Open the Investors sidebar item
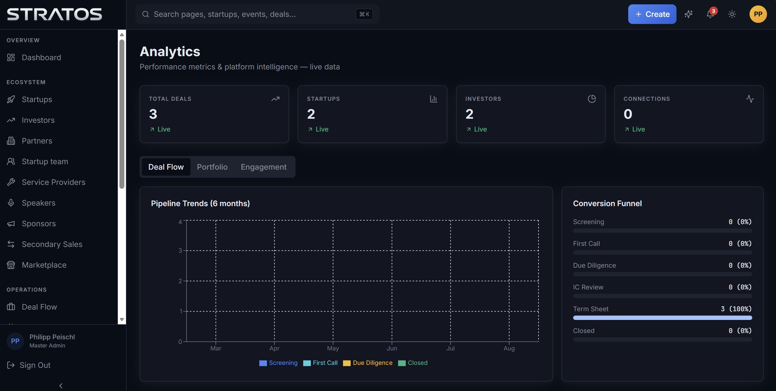 tap(59, 120)
